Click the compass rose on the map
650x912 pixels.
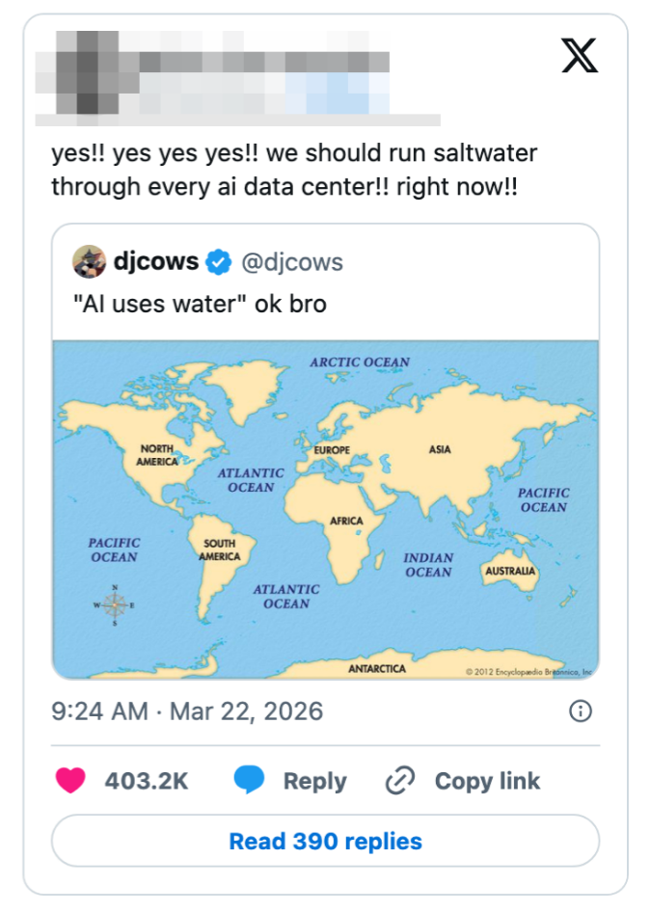[x=114, y=604]
